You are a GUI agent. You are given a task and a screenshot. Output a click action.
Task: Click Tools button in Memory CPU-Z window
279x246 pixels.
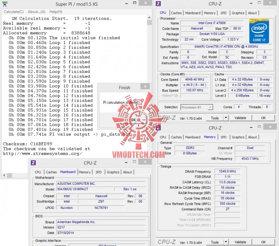(215, 242)
